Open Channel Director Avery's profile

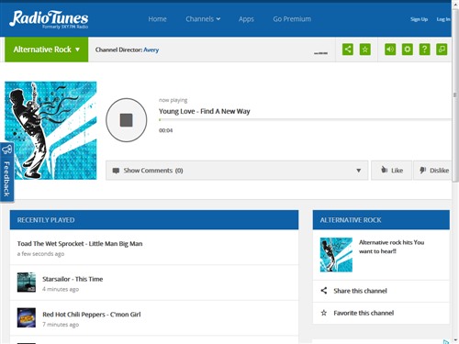151,50
